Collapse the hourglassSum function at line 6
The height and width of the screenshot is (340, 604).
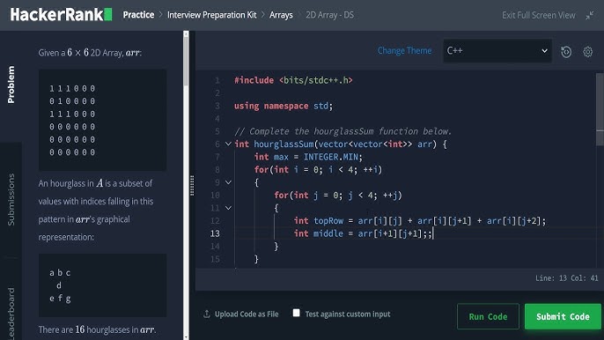point(228,144)
